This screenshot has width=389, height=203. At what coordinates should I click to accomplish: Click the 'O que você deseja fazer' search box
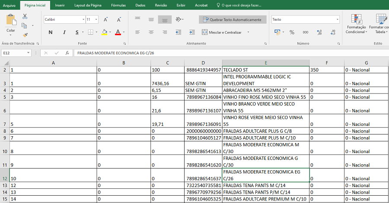tap(239, 5)
